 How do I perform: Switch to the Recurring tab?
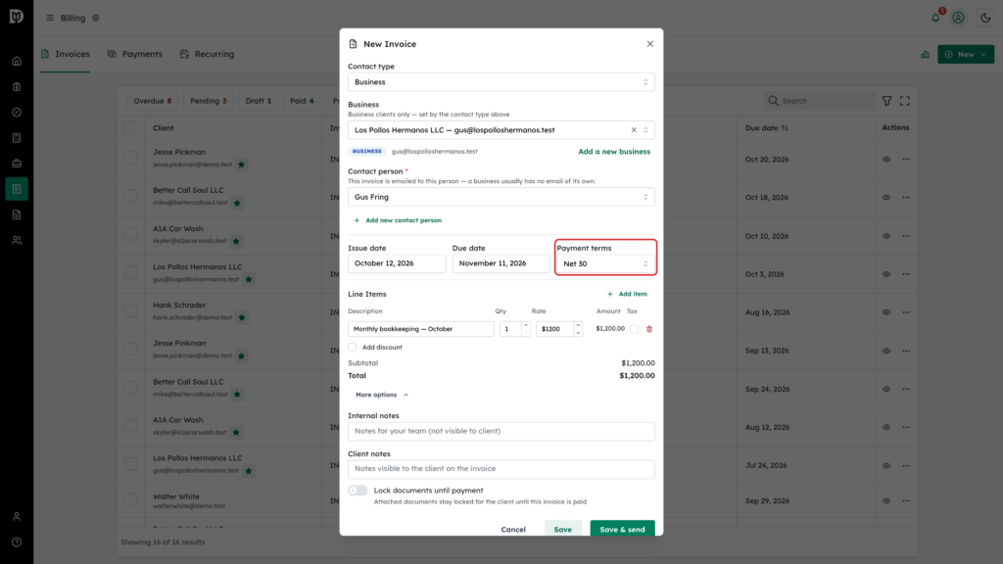click(208, 55)
